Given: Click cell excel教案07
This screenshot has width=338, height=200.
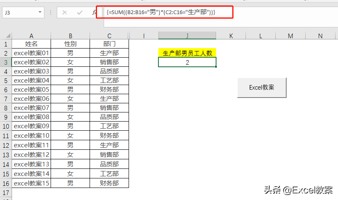Looking at the screenshot, I should coord(31,107).
